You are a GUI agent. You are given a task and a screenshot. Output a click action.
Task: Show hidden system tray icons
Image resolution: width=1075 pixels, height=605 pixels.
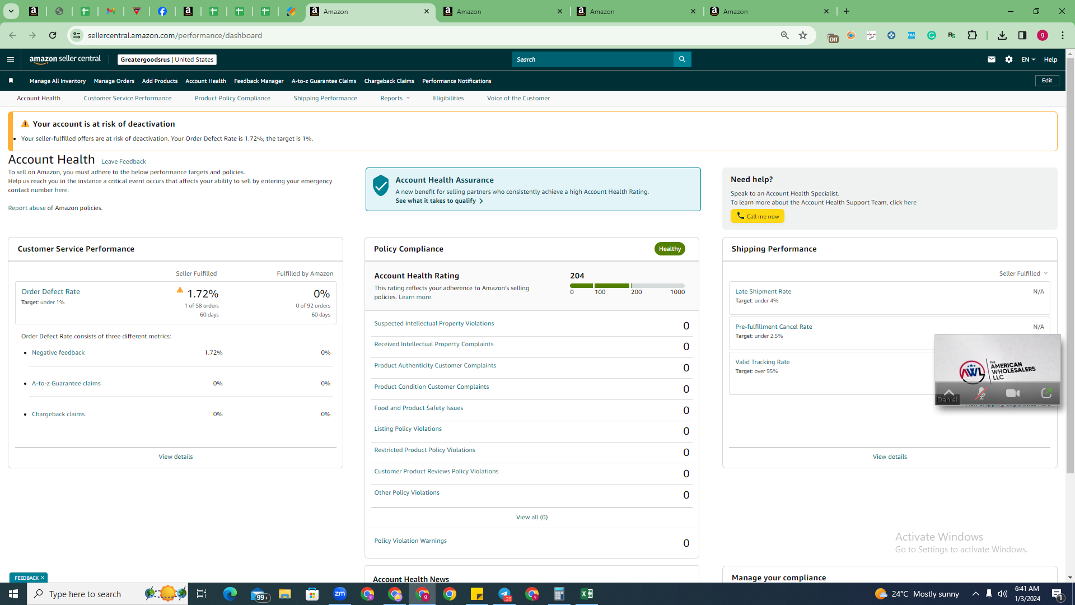coord(975,594)
